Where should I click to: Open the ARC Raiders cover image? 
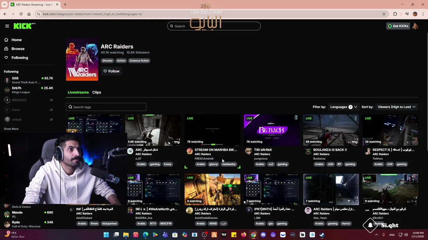click(x=82, y=59)
